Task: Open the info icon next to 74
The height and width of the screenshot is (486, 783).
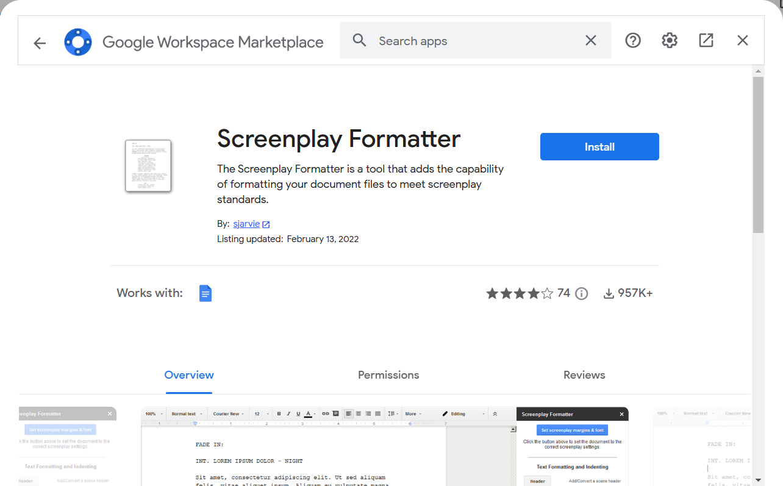Action: click(x=582, y=294)
